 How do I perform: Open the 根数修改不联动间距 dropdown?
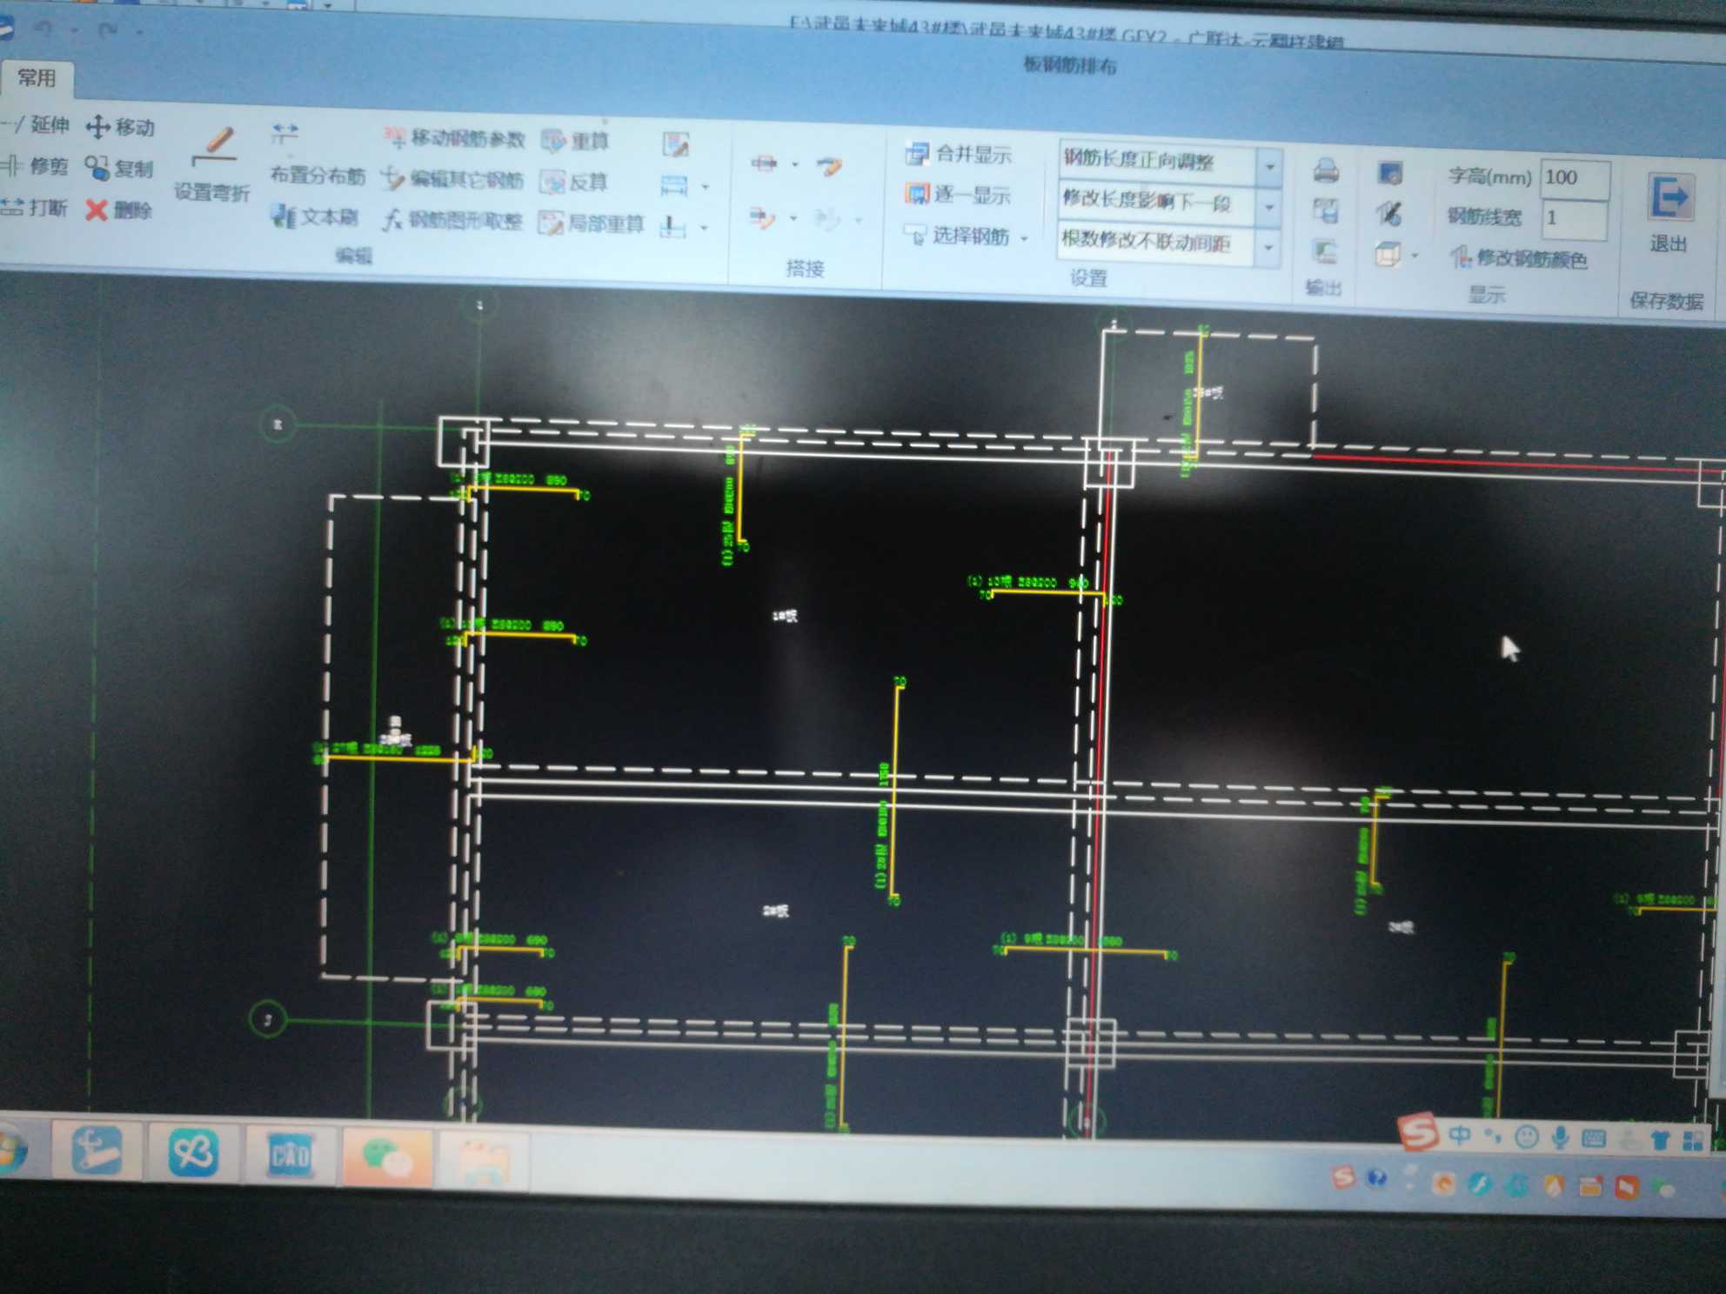[x=1268, y=247]
